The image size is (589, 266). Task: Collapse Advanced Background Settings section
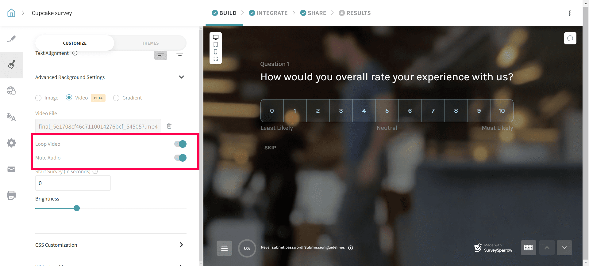click(x=181, y=77)
